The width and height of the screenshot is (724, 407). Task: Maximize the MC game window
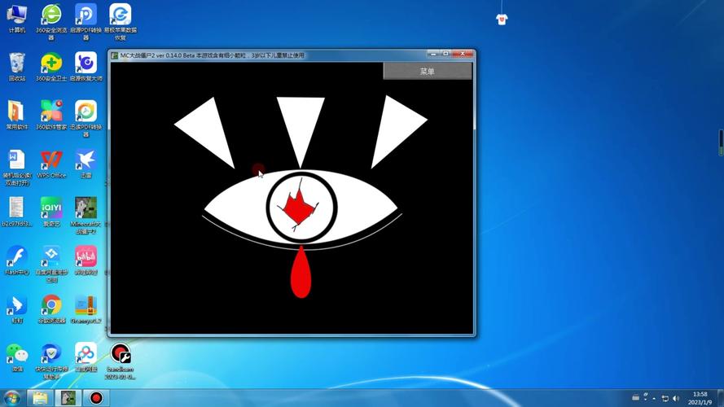[x=445, y=54]
